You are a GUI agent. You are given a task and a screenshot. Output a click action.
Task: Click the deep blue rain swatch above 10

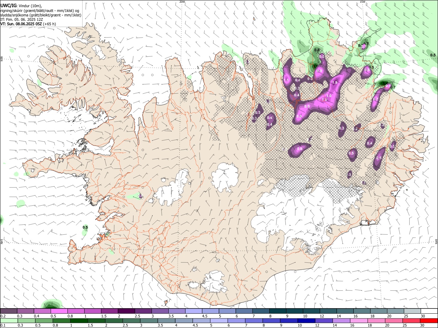point(306,321)
